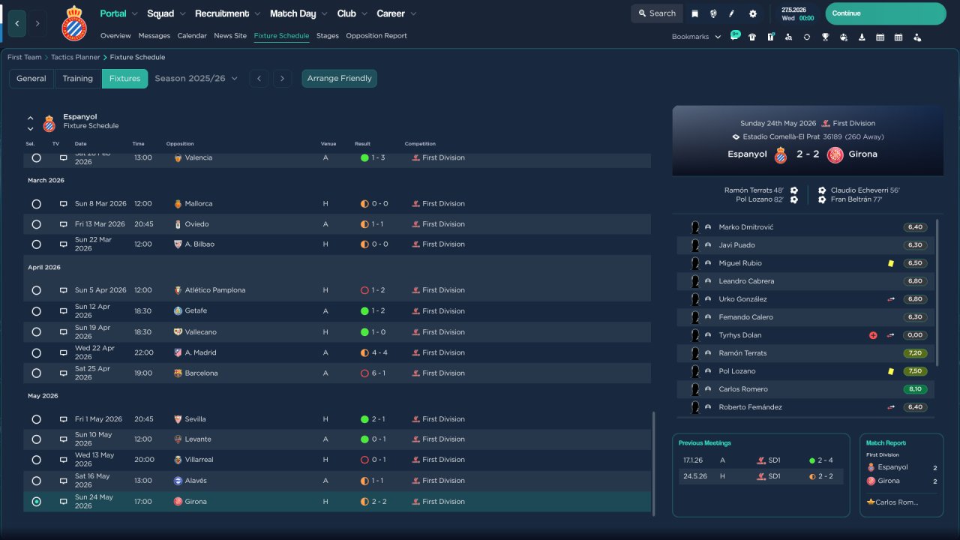Select the Getafe fixture radio button
The image size is (960, 540).
[36, 311]
